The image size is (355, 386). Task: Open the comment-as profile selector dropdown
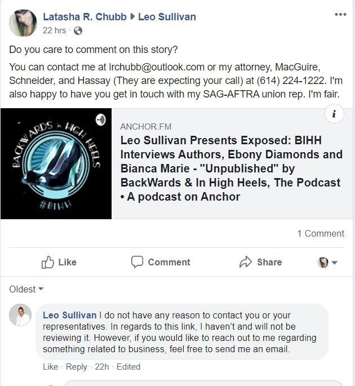327,263
